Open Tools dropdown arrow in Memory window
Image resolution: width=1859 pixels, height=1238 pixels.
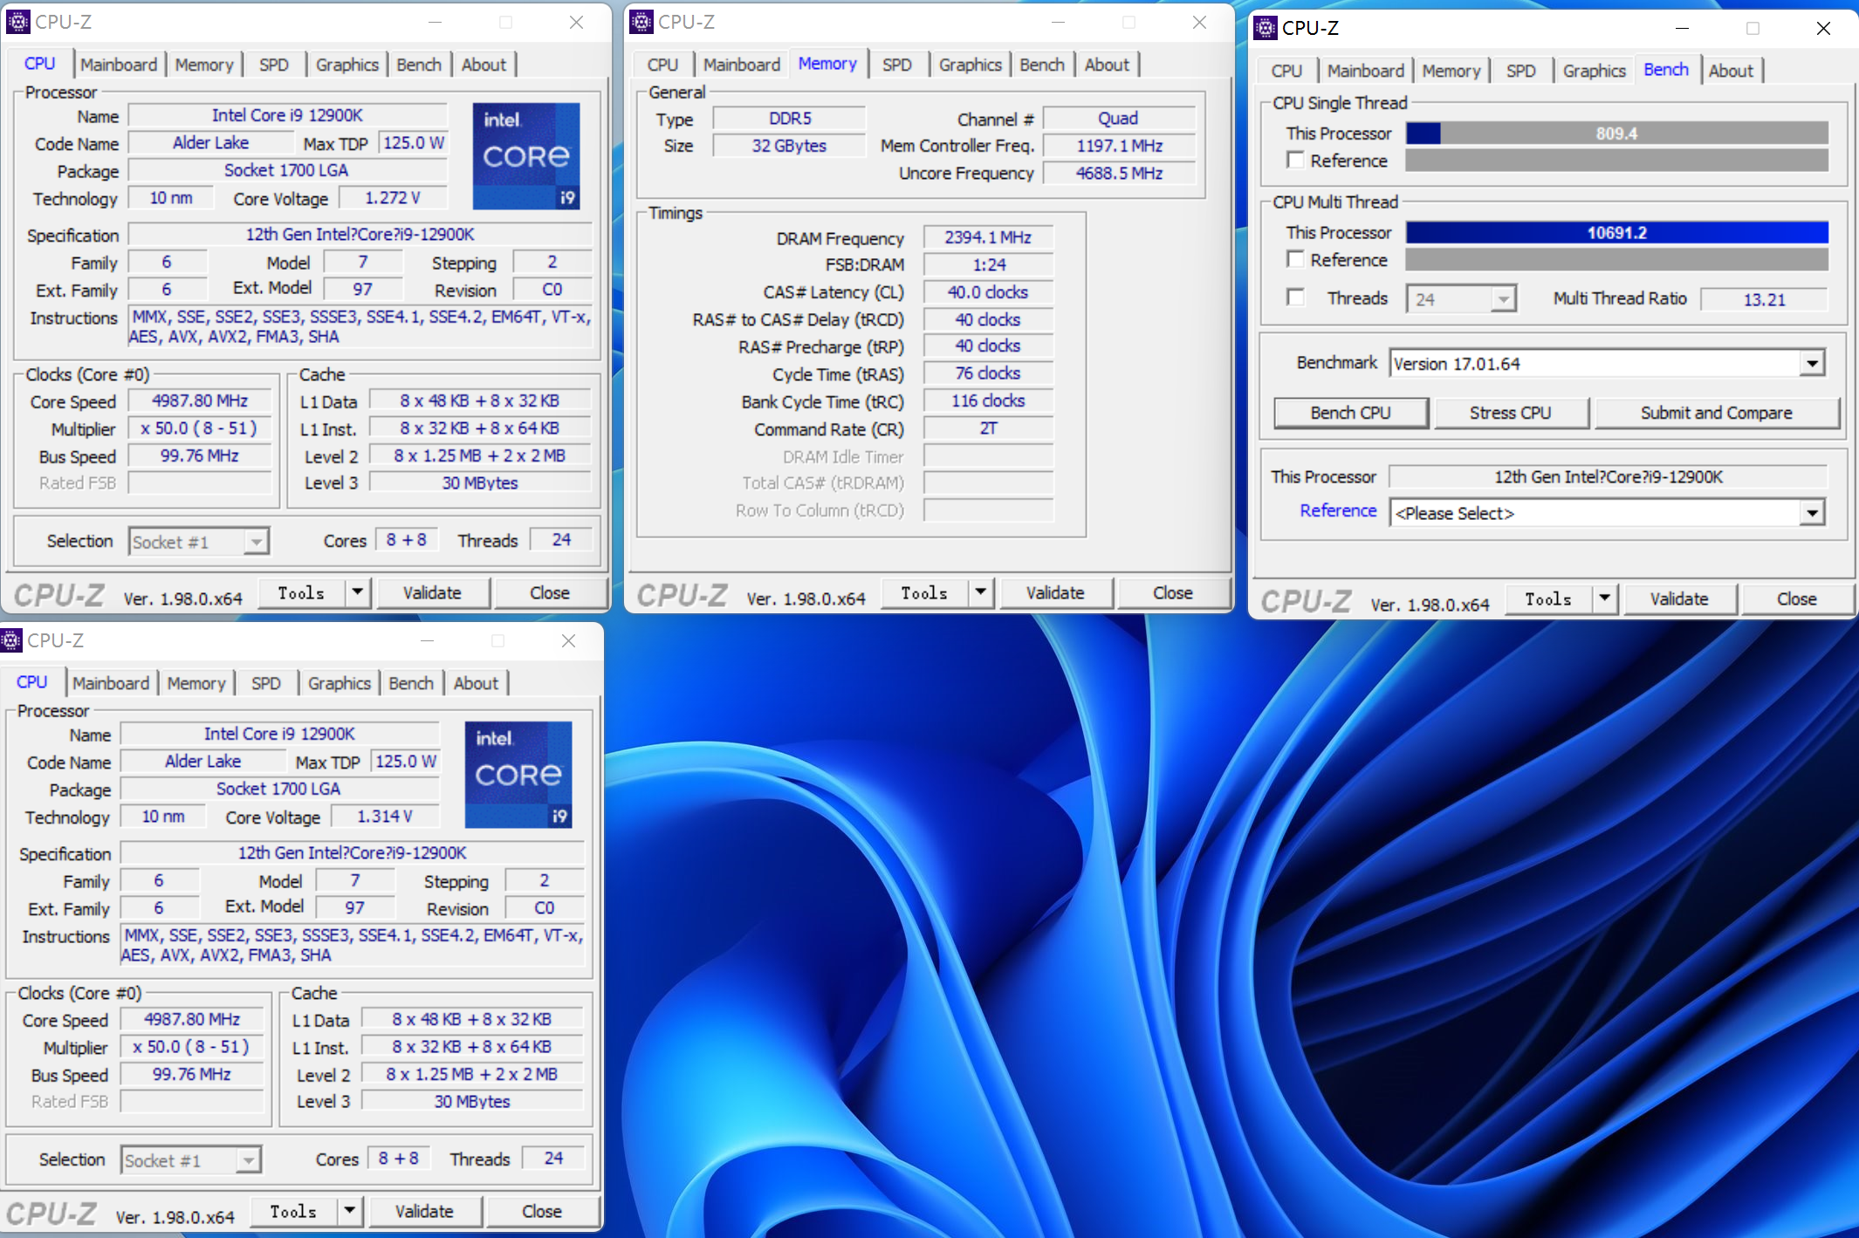tap(981, 592)
